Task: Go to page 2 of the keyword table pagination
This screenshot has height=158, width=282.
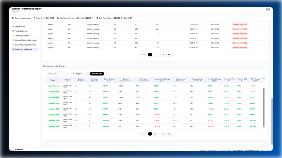Action: tap(155, 55)
